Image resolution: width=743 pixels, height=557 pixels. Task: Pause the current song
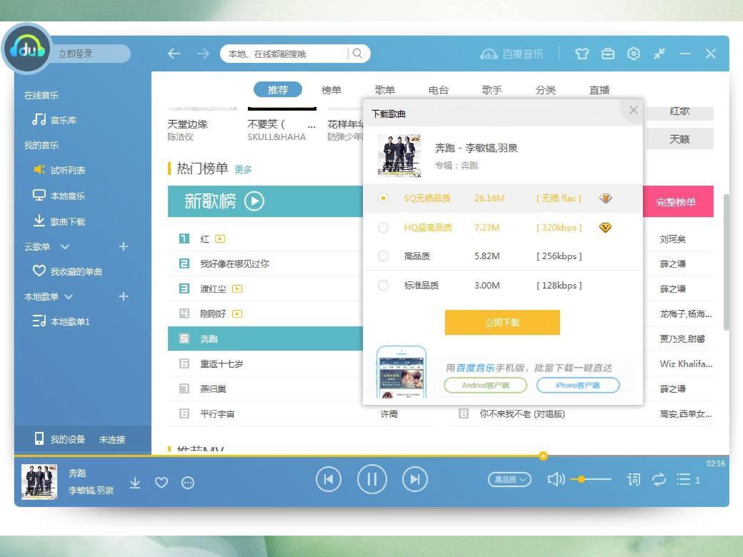[x=372, y=479]
